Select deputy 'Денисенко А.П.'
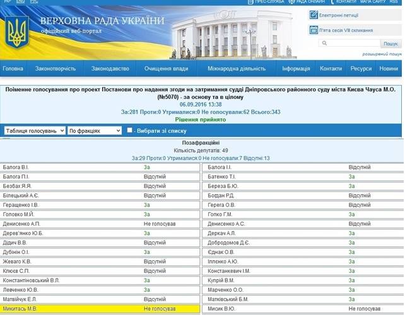The width and height of the screenshot is (405, 315). click(21, 224)
